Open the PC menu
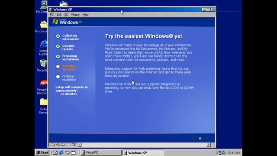Image resolution: width=277 pixels, height=156 pixels. click(52, 15)
